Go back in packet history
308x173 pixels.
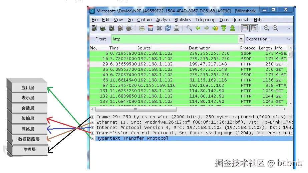pyautogui.click(x=198, y=28)
